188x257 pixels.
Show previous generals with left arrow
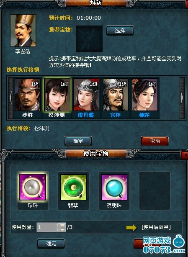point(10,98)
